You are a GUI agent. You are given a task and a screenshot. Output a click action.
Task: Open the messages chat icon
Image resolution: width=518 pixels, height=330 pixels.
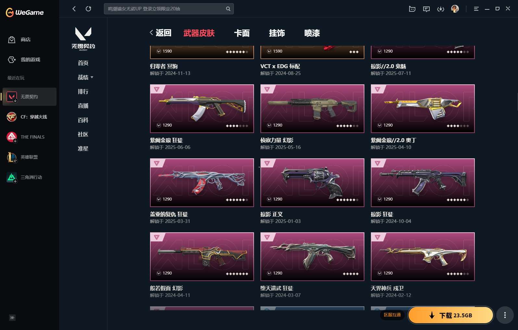click(x=426, y=9)
